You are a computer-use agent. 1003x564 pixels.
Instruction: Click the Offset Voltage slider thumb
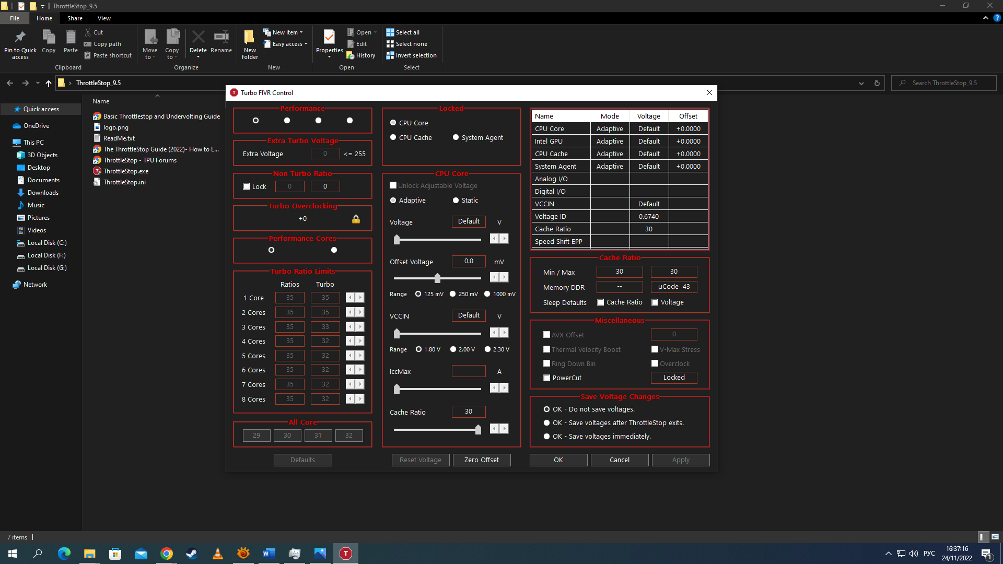(x=437, y=278)
